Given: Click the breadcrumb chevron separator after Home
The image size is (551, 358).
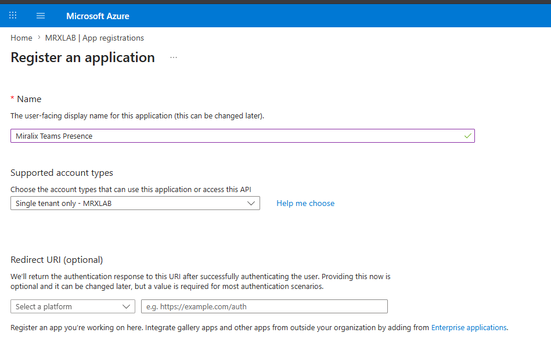Looking at the screenshot, I should pyautogui.click(x=39, y=38).
